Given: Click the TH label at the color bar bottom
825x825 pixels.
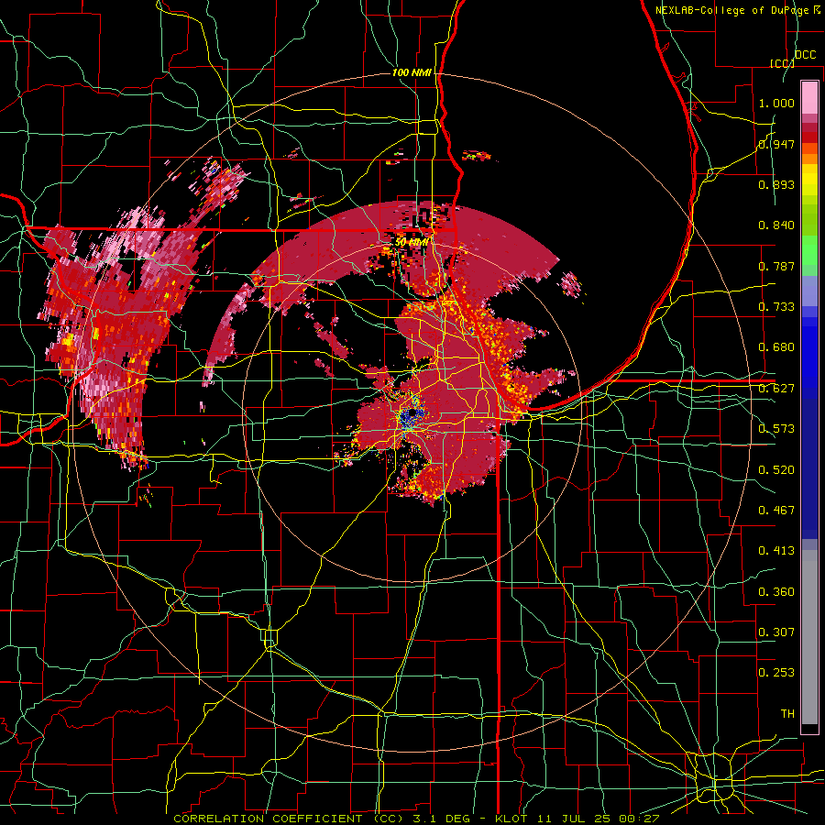Looking at the screenshot, I should [x=787, y=714].
